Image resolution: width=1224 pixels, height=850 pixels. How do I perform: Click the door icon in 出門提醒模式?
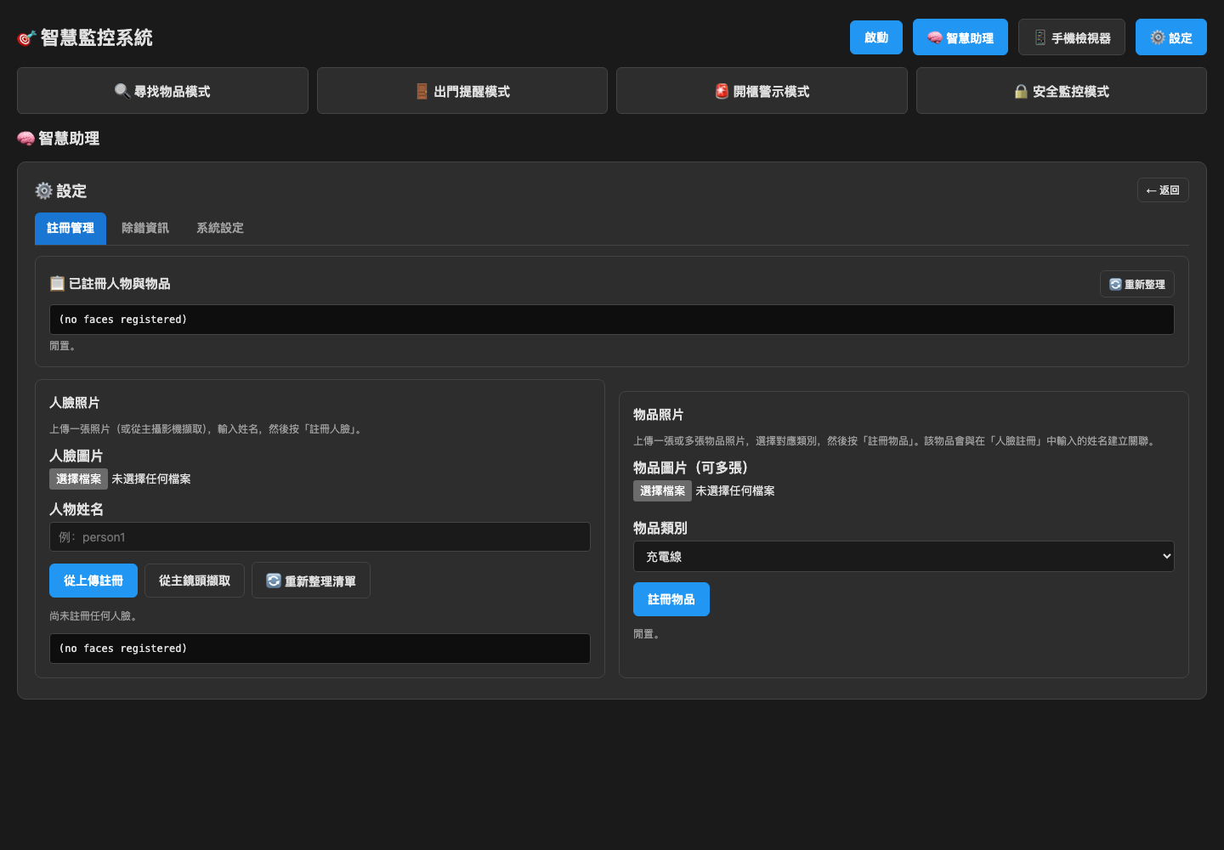click(422, 91)
